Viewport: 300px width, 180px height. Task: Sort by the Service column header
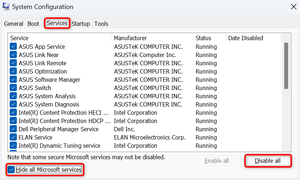coord(59,38)
